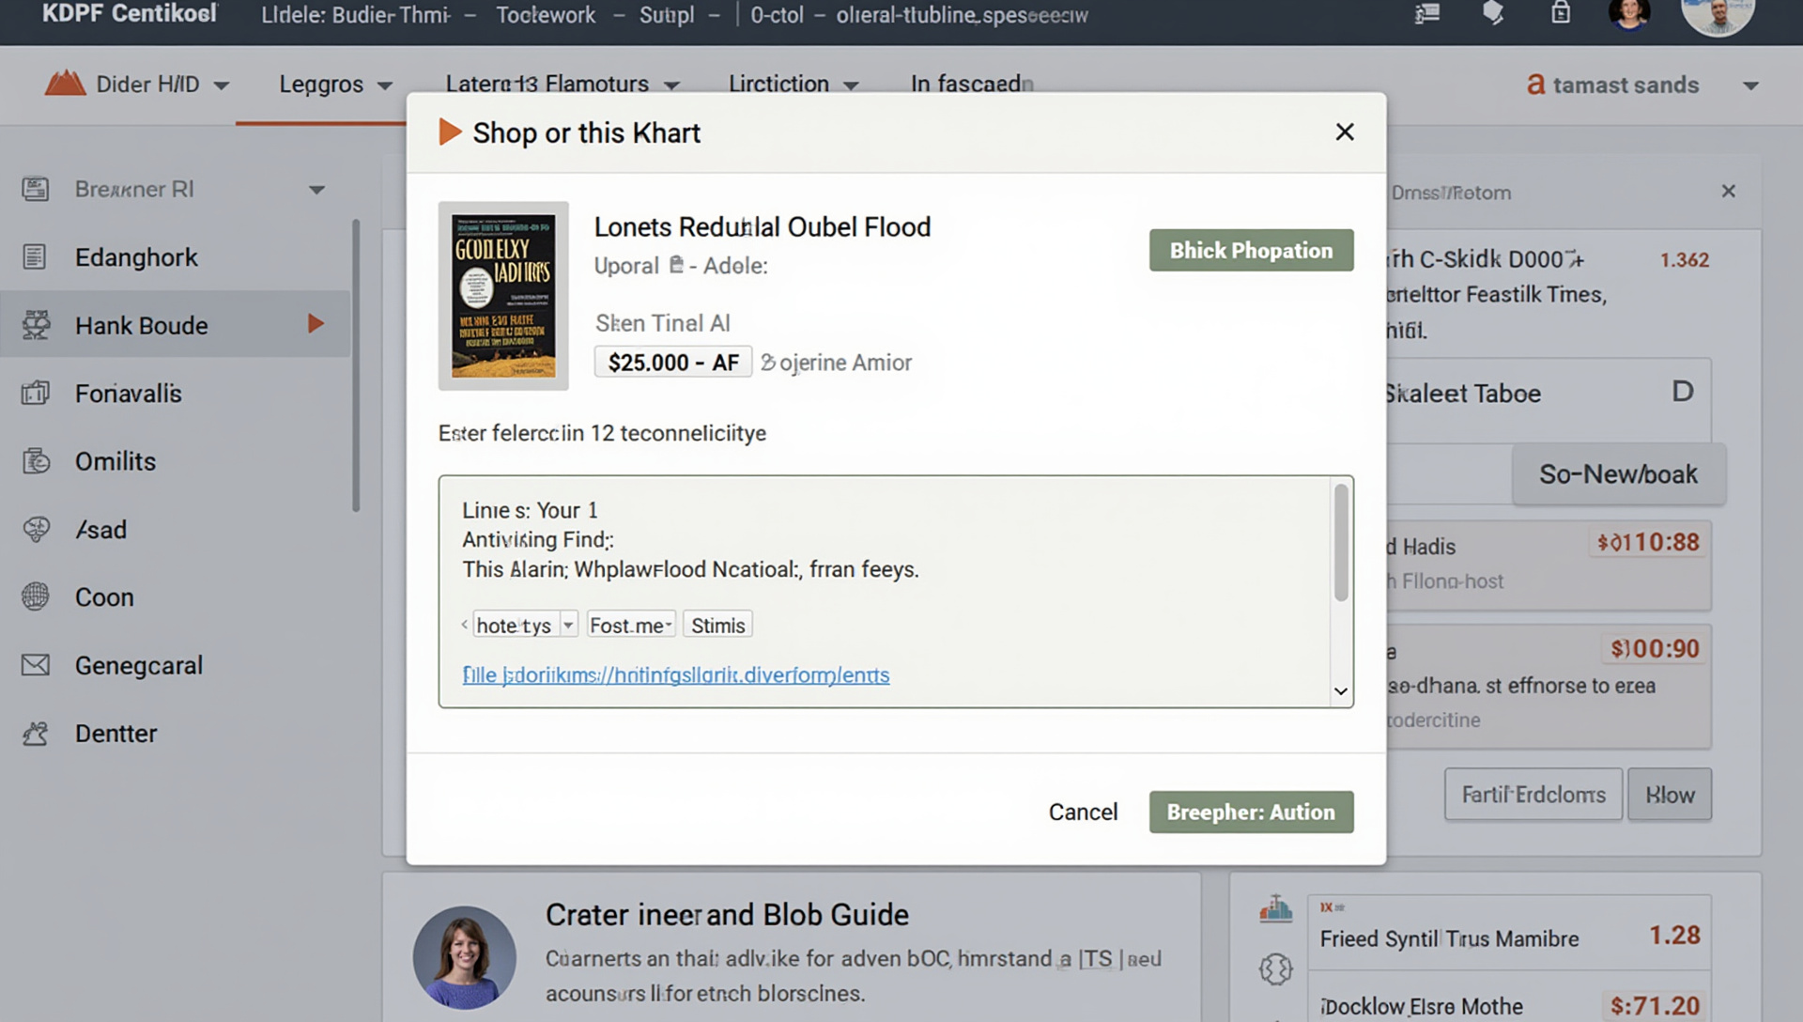1803x1022 pixels.
Task: Open the "hote tys" combo box
Action: click(x=567, y=625)
